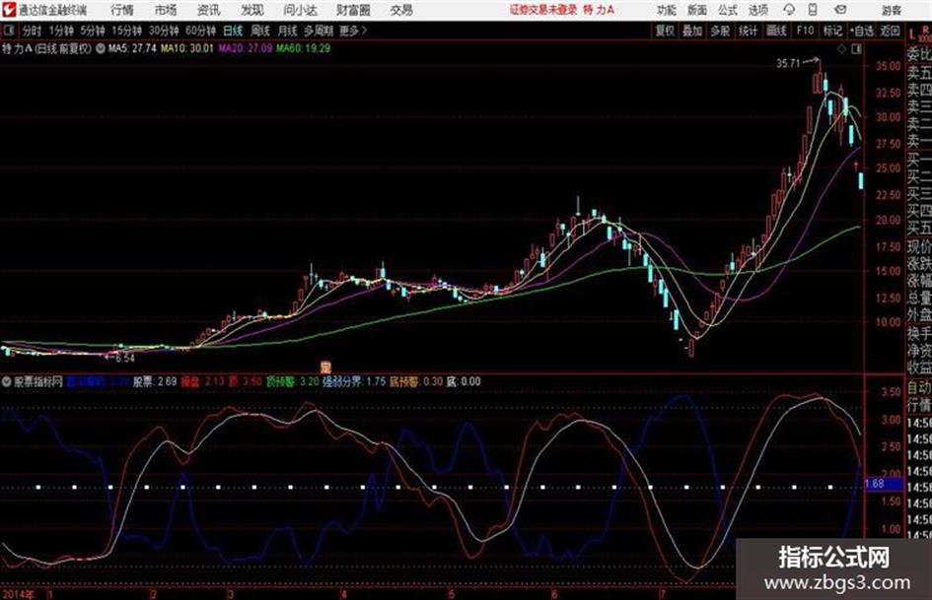The height and width of the screenshot is (600, 932).
Task: Open the 选项 menu
Action: click(x=757, y=10)
